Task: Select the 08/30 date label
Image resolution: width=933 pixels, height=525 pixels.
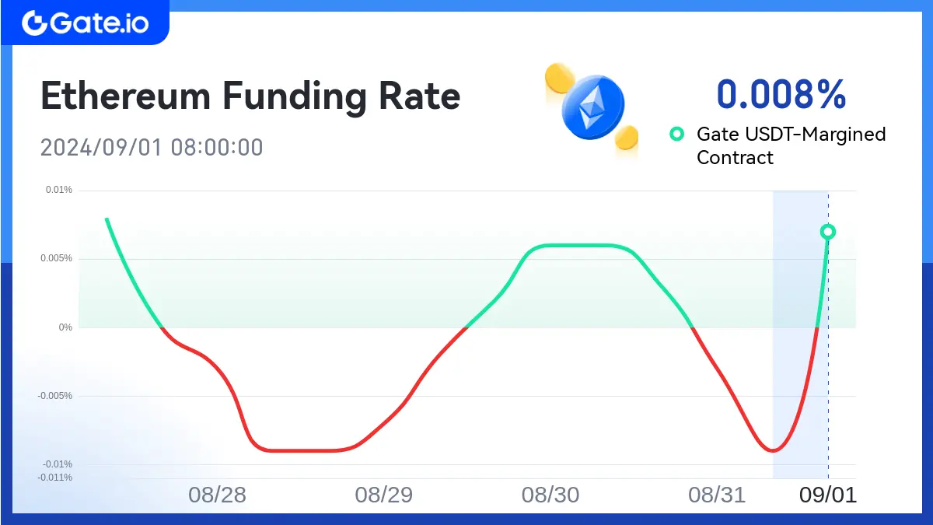Action: point(550,495)
